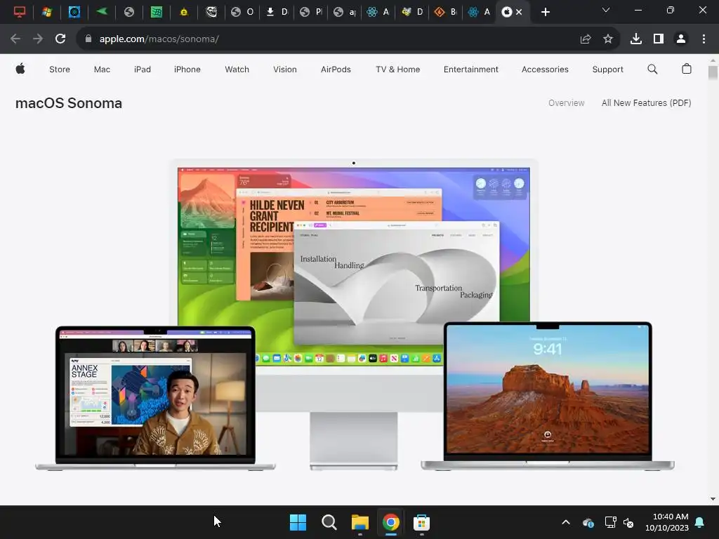Open the shopping bag icon
The height and width of the screenshot is (539, 719).
coord(686,69)
